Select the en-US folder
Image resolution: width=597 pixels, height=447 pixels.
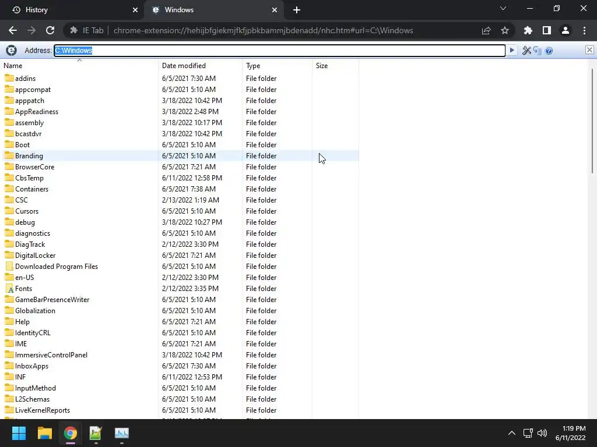pyautogui.click(x=24, y=278)
